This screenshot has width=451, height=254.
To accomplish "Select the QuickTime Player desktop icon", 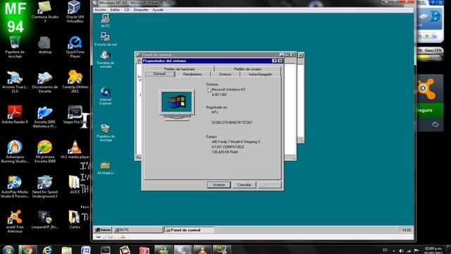I will click(75, 47).
